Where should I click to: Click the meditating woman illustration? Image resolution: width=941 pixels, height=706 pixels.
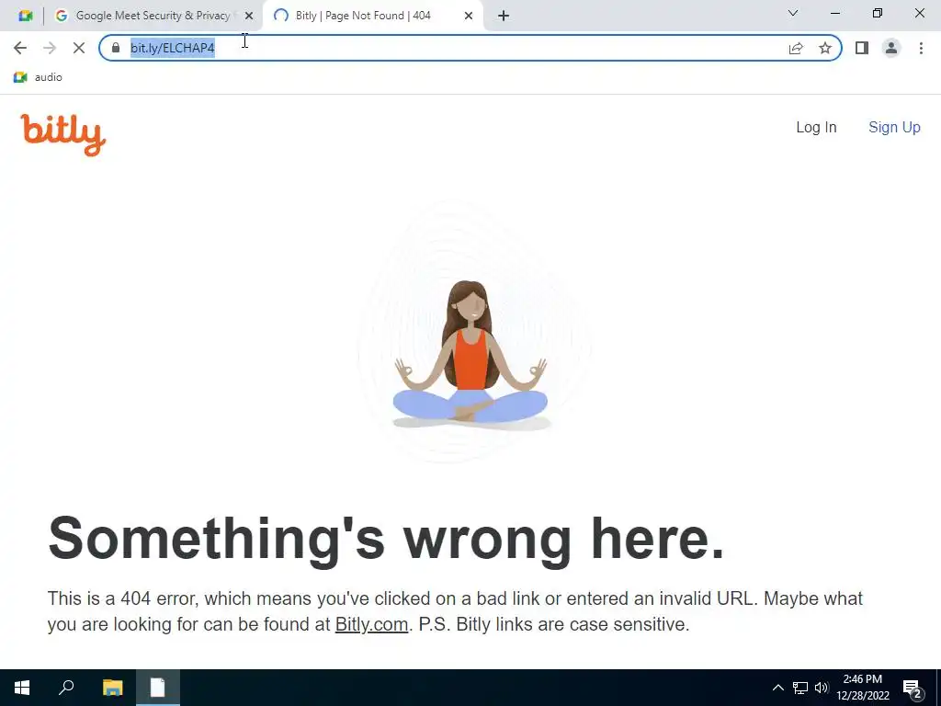(470, 356)
